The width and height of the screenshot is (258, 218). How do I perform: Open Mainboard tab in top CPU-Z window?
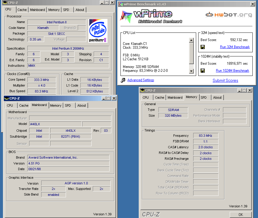(37, 10)
